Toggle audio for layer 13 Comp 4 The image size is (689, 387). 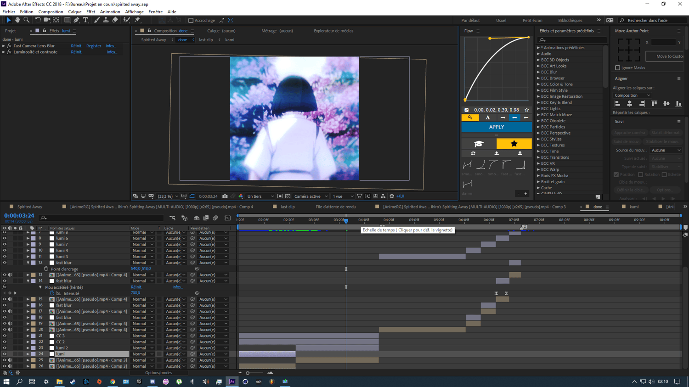(x=10, y=275)
